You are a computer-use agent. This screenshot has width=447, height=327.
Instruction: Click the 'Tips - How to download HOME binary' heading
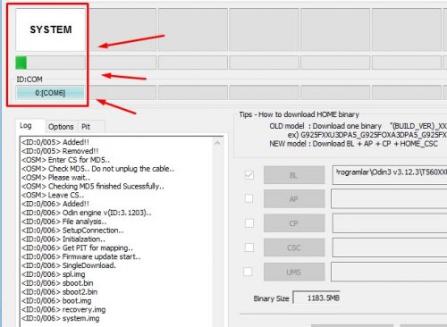point(299,114)
